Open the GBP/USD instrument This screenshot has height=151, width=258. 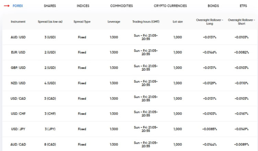[x=18, y=68]
